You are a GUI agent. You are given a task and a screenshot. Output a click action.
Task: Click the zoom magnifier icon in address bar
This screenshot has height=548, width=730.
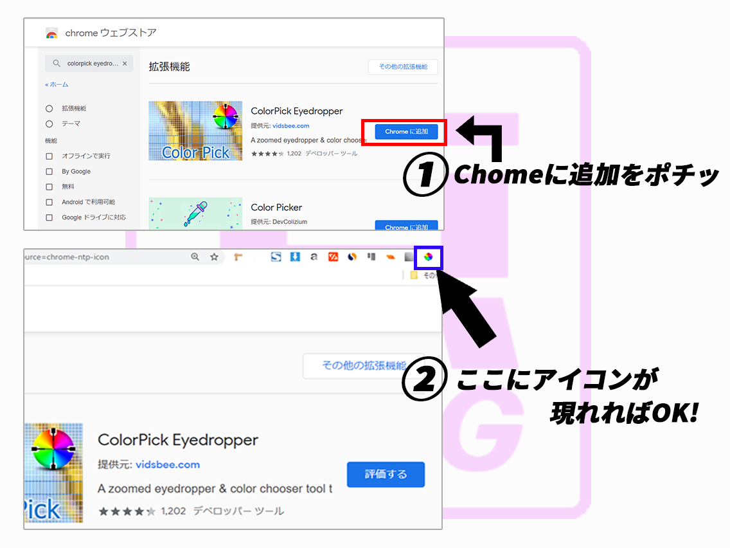click(195, 257)
